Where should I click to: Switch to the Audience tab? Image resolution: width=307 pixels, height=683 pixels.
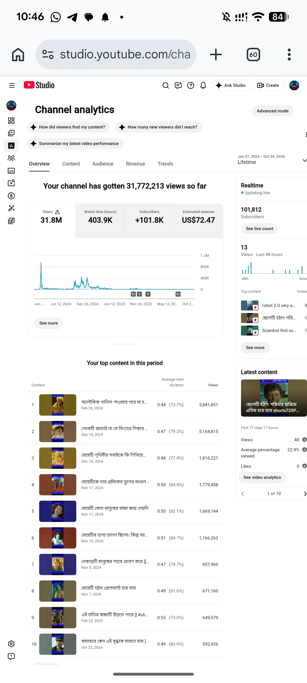[103, 164]
